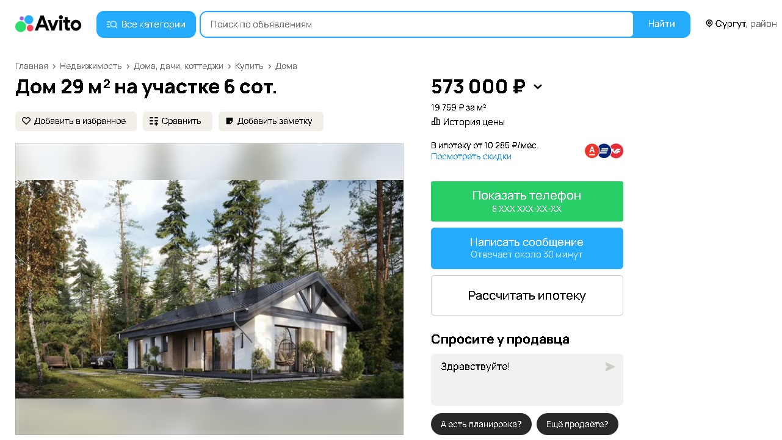Open the Все категории menu
The width and height of the screenshot is (782, 440).
146,24
